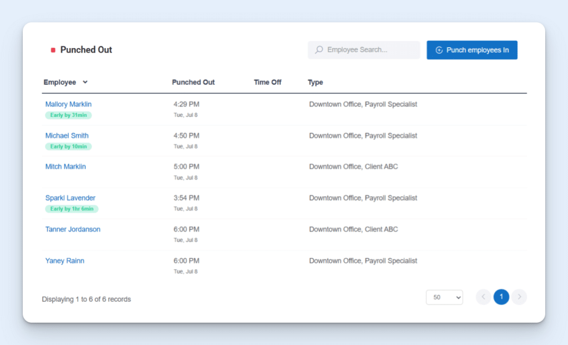Open Tanner Jordanson's employee link
This screenshot has height=345, width=568.
tap(73, 229)
